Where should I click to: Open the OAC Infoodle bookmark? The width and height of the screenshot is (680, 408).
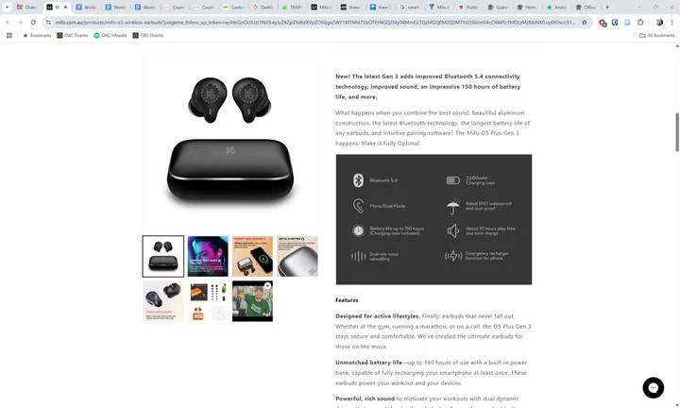pyautogui.click(x=110, y=36)
